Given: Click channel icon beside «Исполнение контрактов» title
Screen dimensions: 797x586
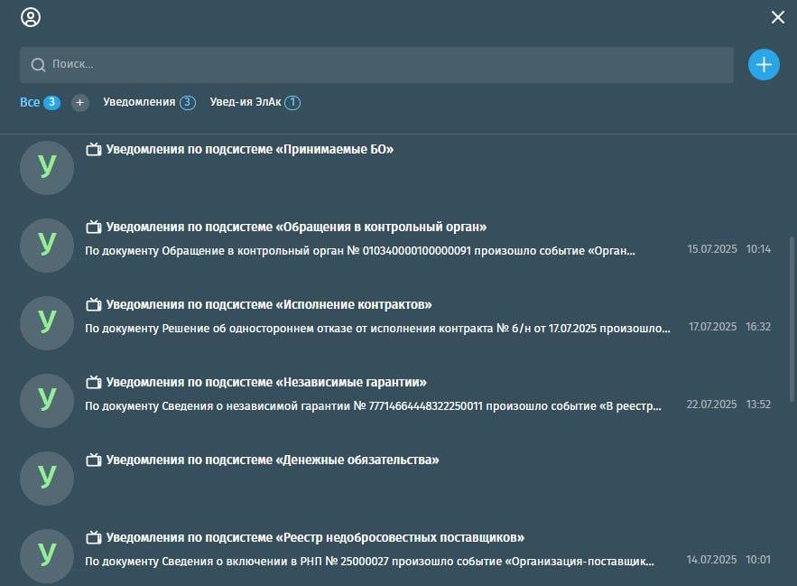Looking at the screenshot, I should point(93,304).
